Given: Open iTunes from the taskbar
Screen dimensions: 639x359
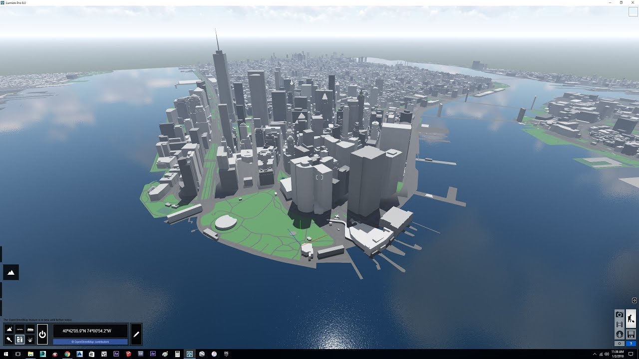Looking at the screenshot, I should click(x=214, y=354).
